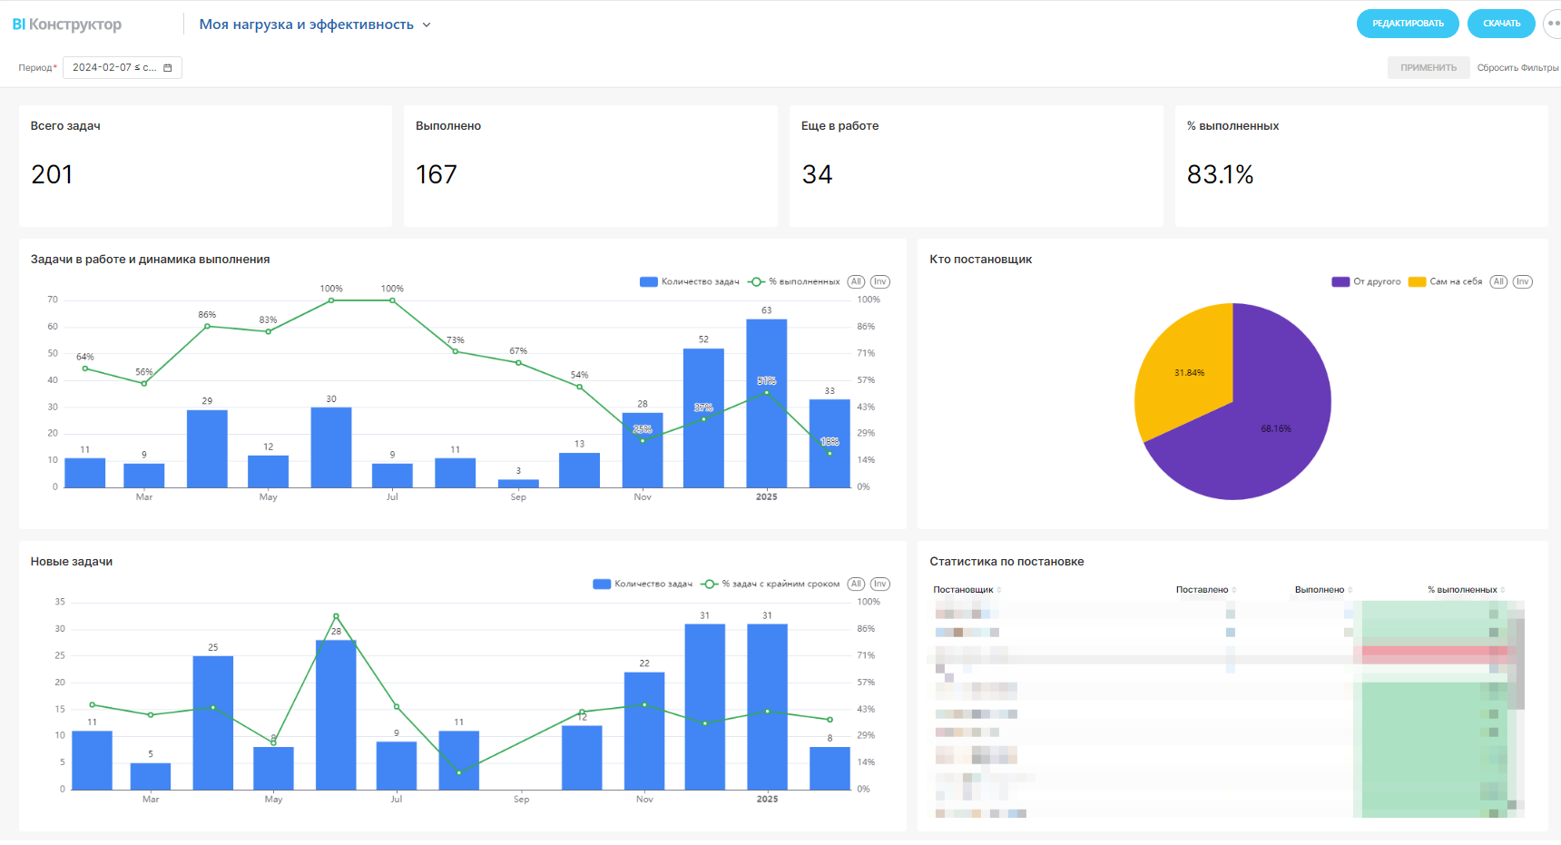Go to the BI Конструктор home logo
The width and height of the screenshot is (1561, 845).
(x=67, y=25)
